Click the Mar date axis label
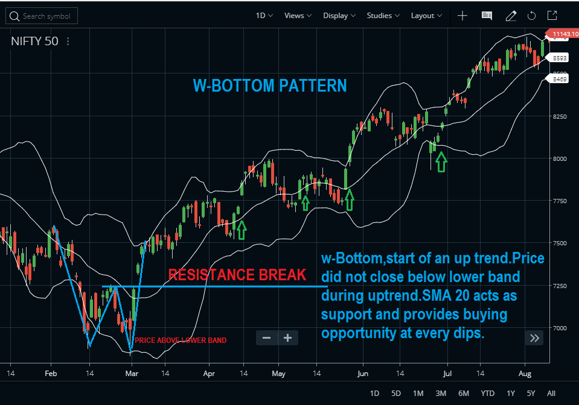This screenshot has height=405, width=579. click(132, 373)
